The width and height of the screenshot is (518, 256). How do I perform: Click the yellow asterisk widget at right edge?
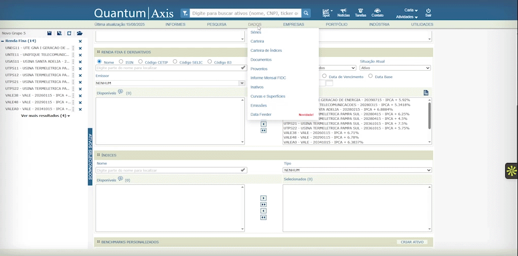click(511, 171)
